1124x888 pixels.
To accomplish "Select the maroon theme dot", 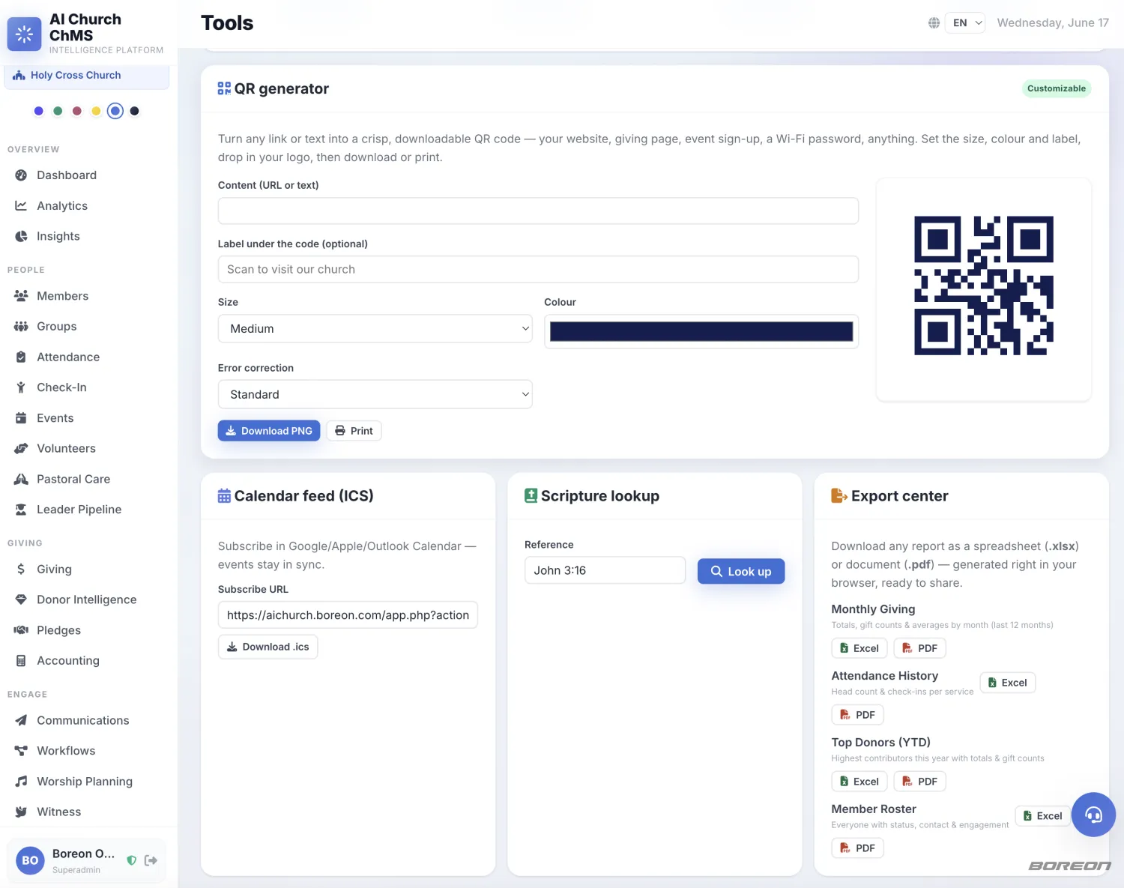I will tap(76, 111).
